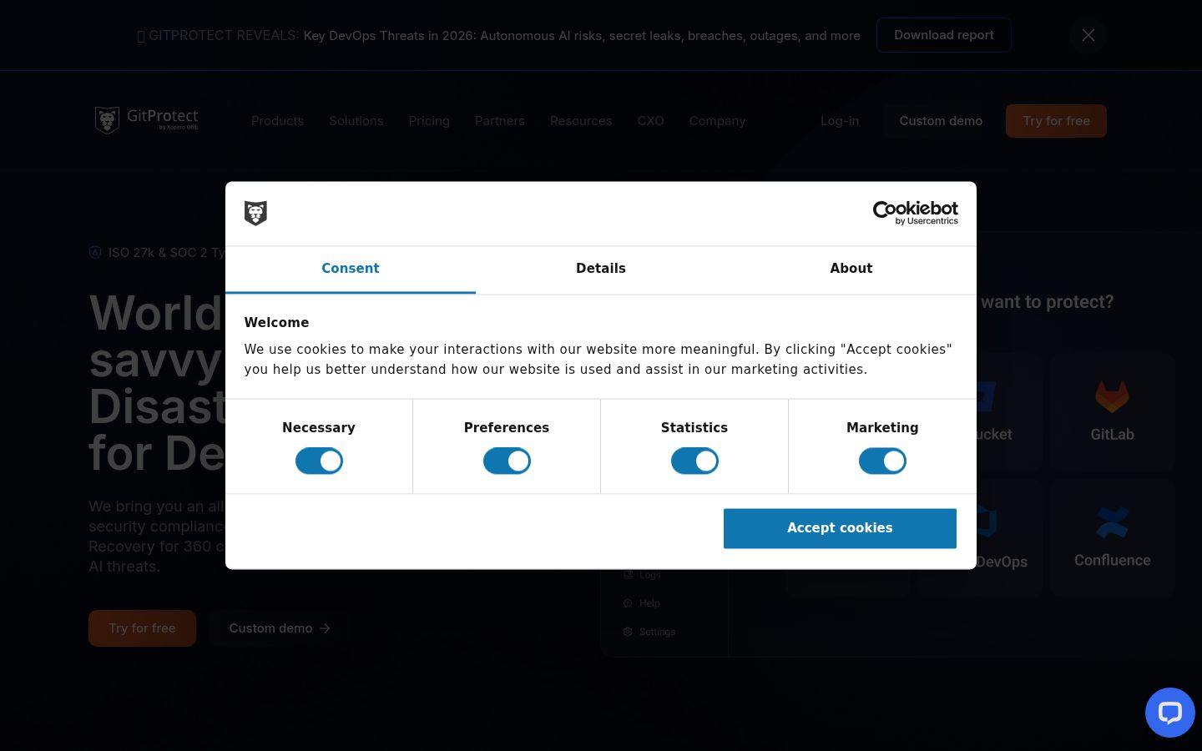Click the Key DevOps Threats in 2026 banner text

coord(582,36)
